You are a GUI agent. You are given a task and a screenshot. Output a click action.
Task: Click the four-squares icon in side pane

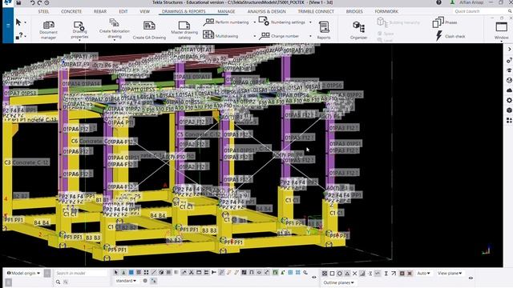click(509, 120)
